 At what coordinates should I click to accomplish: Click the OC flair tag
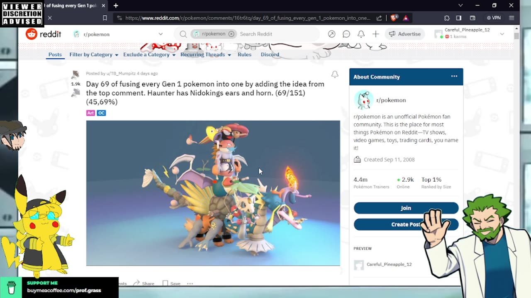pyautogui.click(x=101, y=113)
